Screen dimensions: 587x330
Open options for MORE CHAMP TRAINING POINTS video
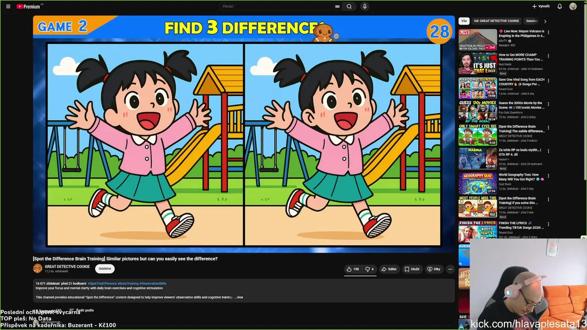(x=548, y=56)
